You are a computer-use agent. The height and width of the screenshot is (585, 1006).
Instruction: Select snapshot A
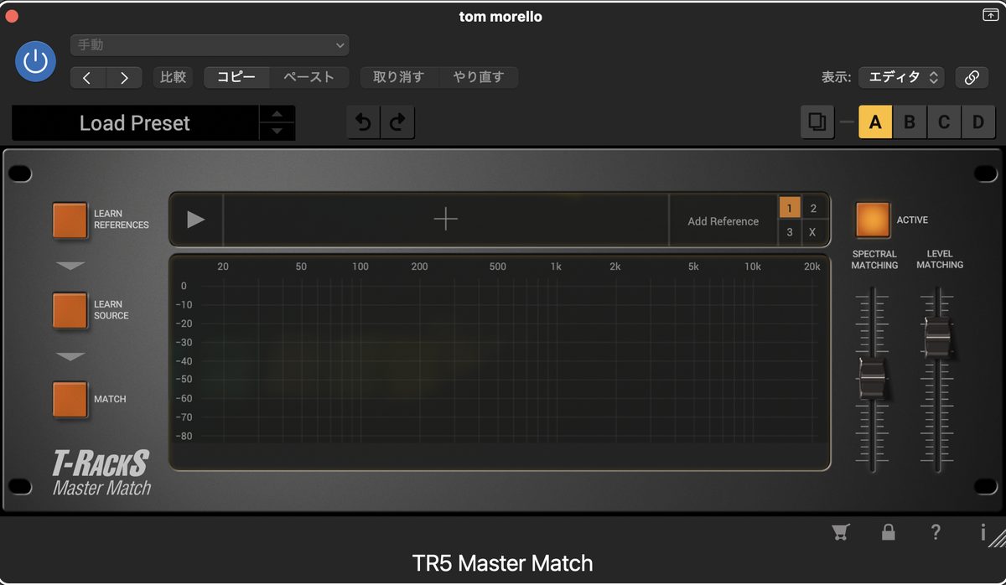875,122
